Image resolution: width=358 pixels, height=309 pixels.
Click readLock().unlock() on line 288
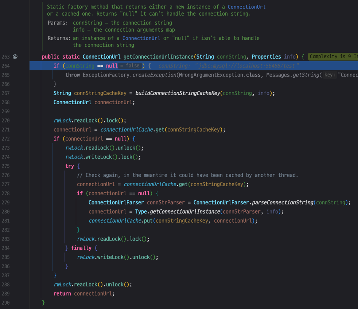tap(102, 284)
